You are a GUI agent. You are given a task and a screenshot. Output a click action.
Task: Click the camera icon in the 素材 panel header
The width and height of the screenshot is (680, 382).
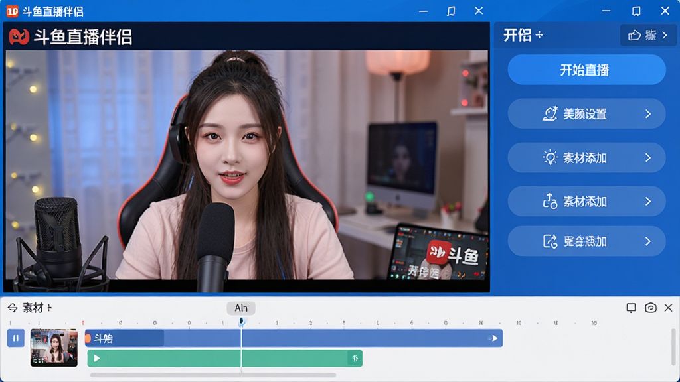[x=651, y=308]
